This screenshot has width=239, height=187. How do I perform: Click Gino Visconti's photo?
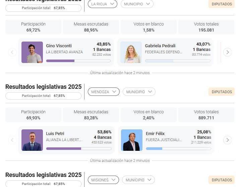click(32, 52)
